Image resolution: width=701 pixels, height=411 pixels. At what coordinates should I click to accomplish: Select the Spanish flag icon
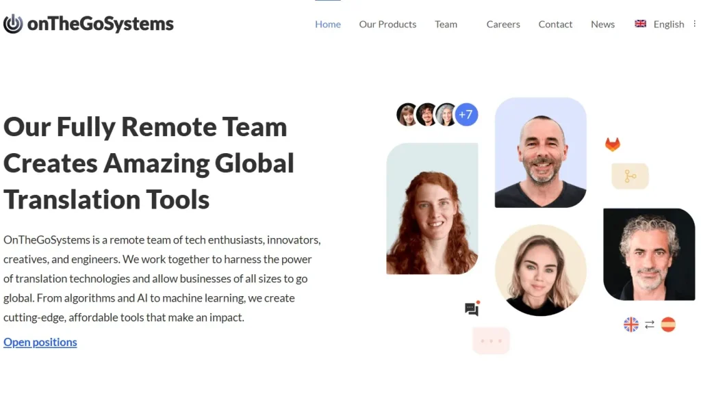[669, 325]
